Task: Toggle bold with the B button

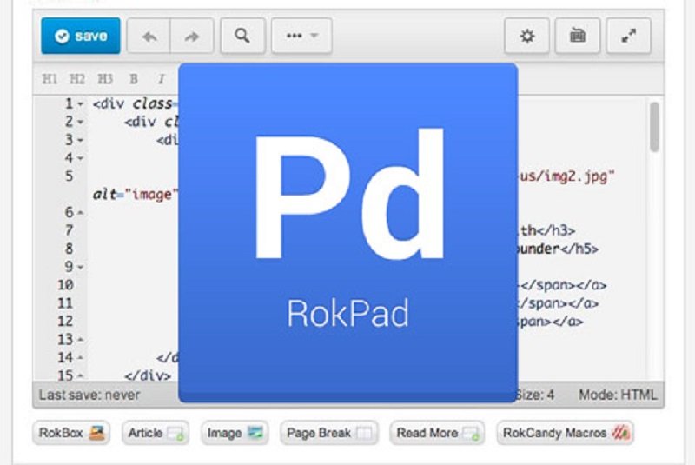Action: click(134, 79)
